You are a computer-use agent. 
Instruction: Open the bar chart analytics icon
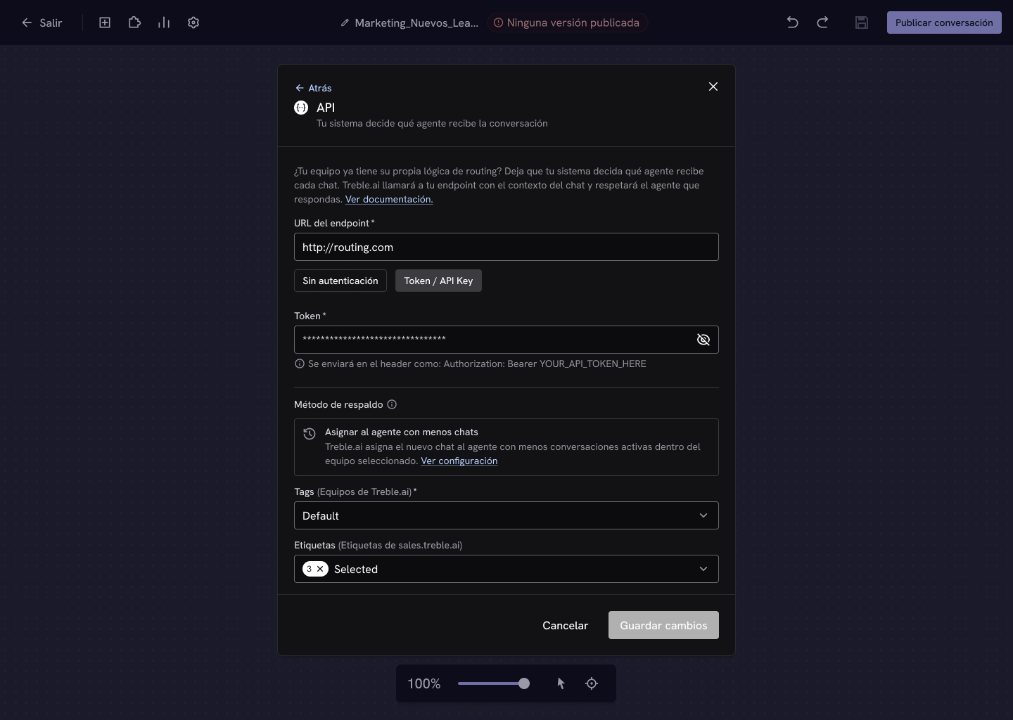coord(164,22)
